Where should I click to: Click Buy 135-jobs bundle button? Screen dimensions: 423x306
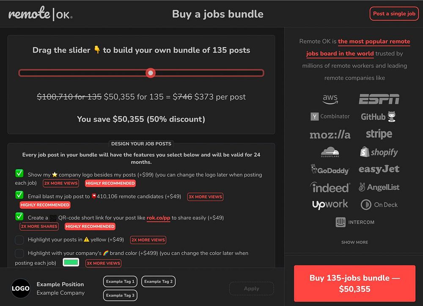(354, 283)
